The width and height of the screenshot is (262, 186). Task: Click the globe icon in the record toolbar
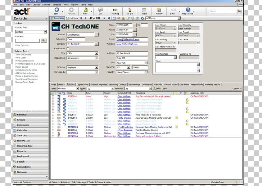click(x=142, y=18)
